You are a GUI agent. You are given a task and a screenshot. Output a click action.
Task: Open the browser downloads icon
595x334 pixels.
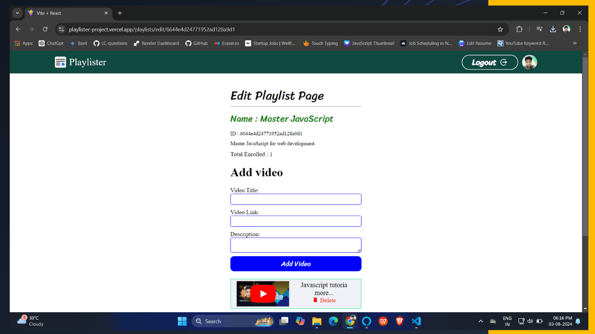click(553, 29)
